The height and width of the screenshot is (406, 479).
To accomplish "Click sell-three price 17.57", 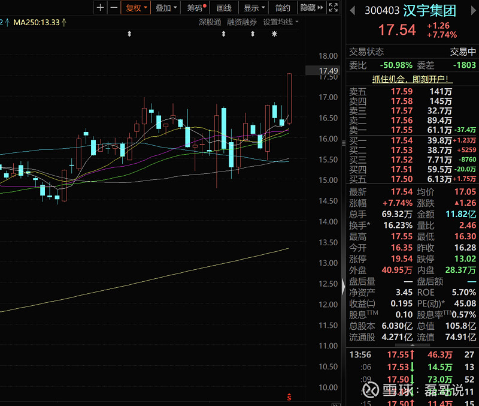I will (x=402, y=111).
